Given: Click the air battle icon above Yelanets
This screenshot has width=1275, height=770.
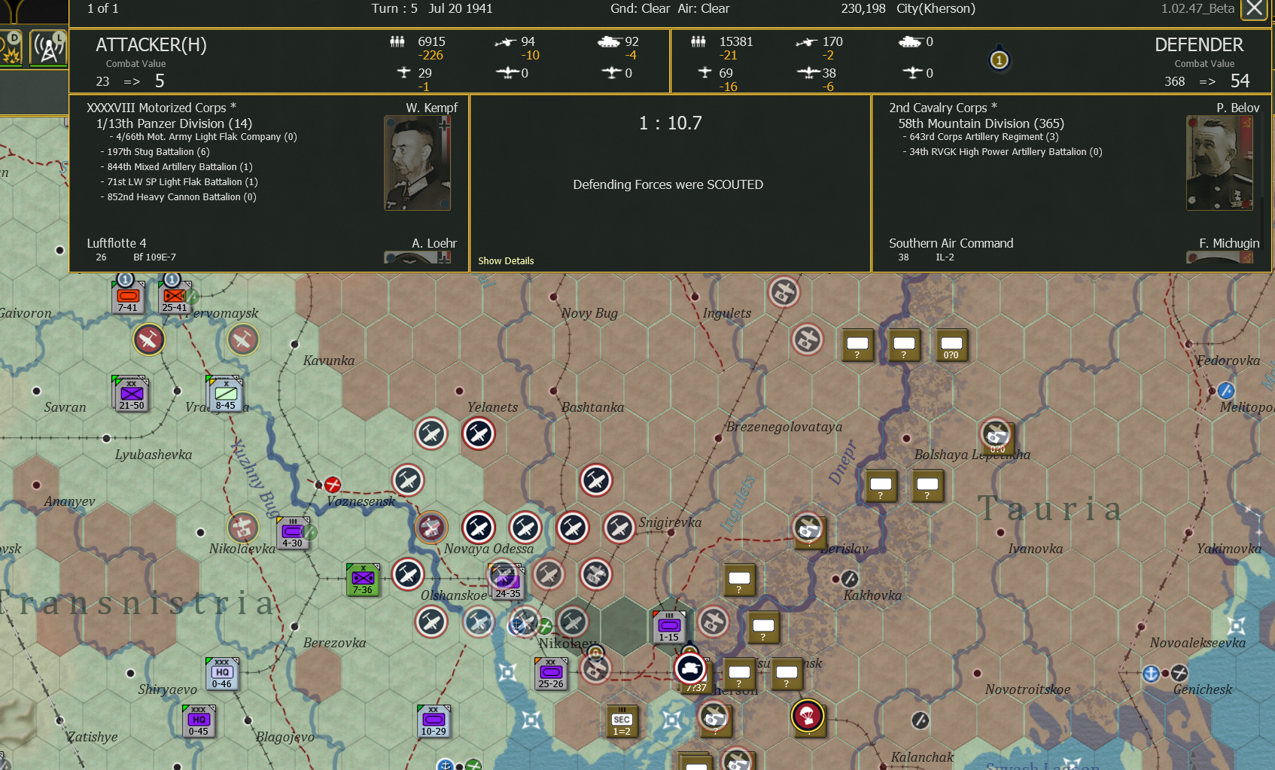Looking at the screenshot, I should [479, 434].
